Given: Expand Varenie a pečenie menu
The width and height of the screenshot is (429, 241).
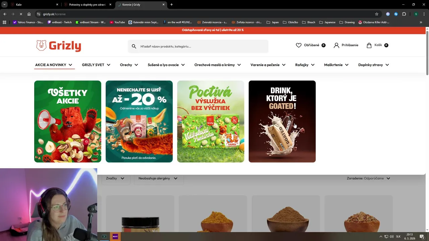Looking at the screenshot, I should [268, 65].
